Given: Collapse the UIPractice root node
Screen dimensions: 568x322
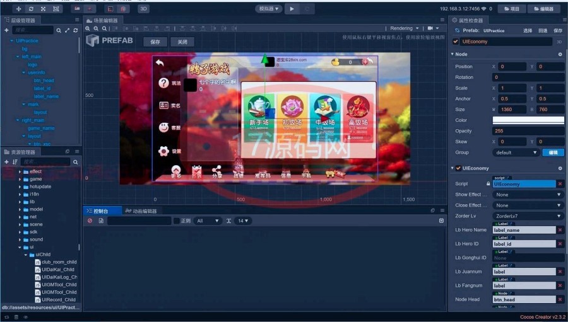Looking at the screenshot, I should point(12,41).
